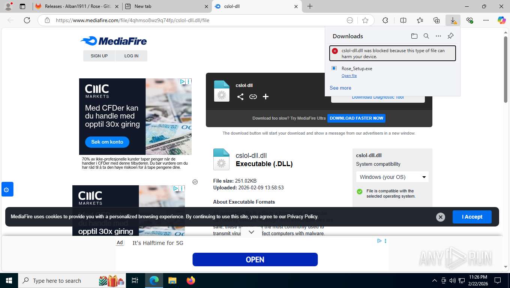Click the SIGN UP button

(99, 56)
